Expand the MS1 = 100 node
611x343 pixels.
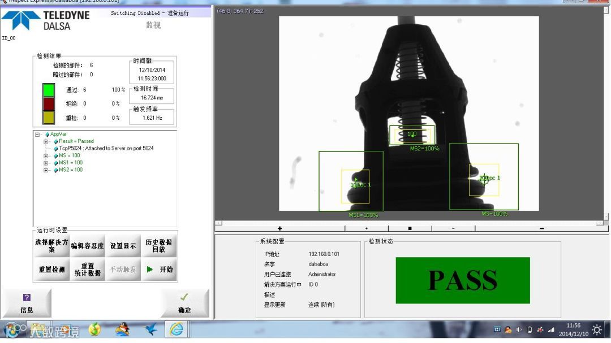pyautogui.click(x=46, y=163)
